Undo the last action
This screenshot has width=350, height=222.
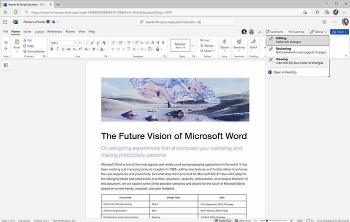click(6, 42)
